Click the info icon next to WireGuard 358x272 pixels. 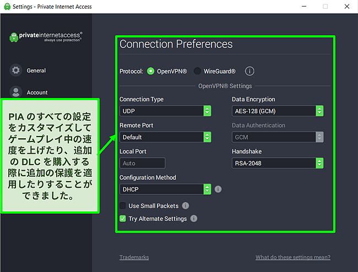click(249, 71)
